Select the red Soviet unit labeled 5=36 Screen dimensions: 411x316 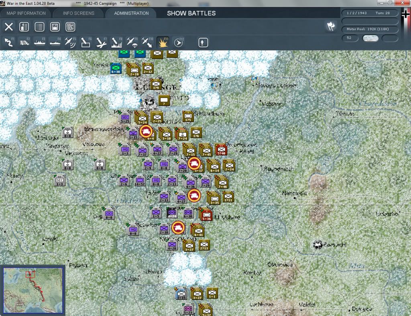[207, 214]
